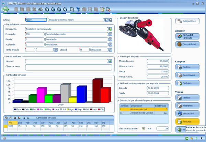206x142 pixels.
Task: Click the greyed new document toolbar icon
Action: click(16, 9)
